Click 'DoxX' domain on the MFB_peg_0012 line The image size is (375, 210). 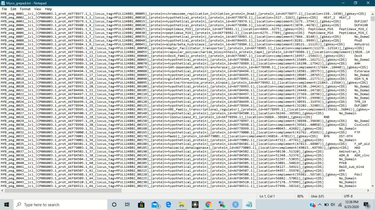click(x=358, y=56)
